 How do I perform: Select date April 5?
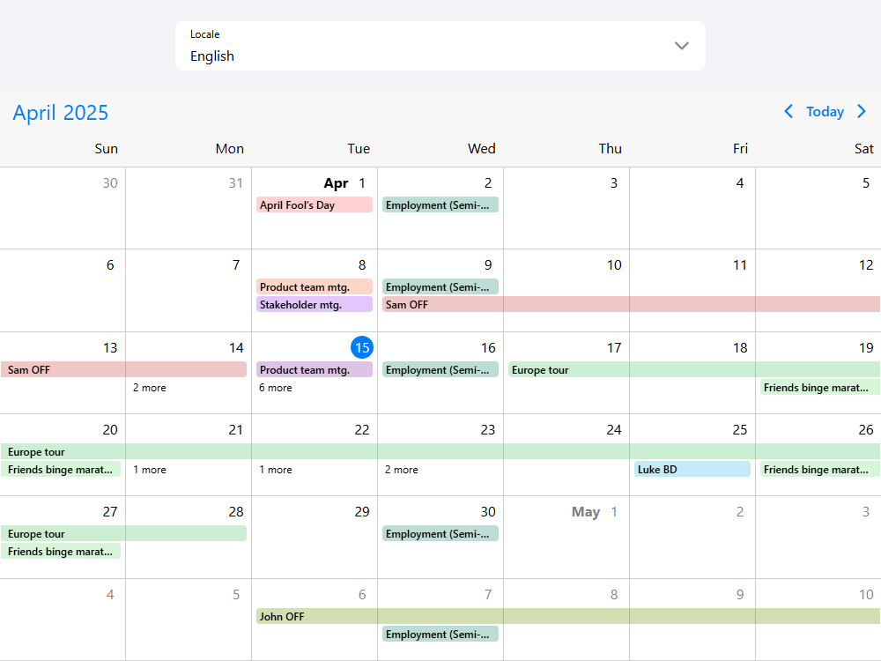point(866,183)
